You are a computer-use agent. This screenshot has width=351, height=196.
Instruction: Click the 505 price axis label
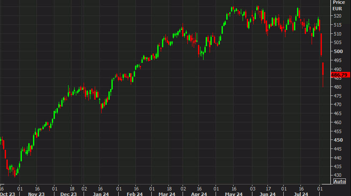pos(337,42)
